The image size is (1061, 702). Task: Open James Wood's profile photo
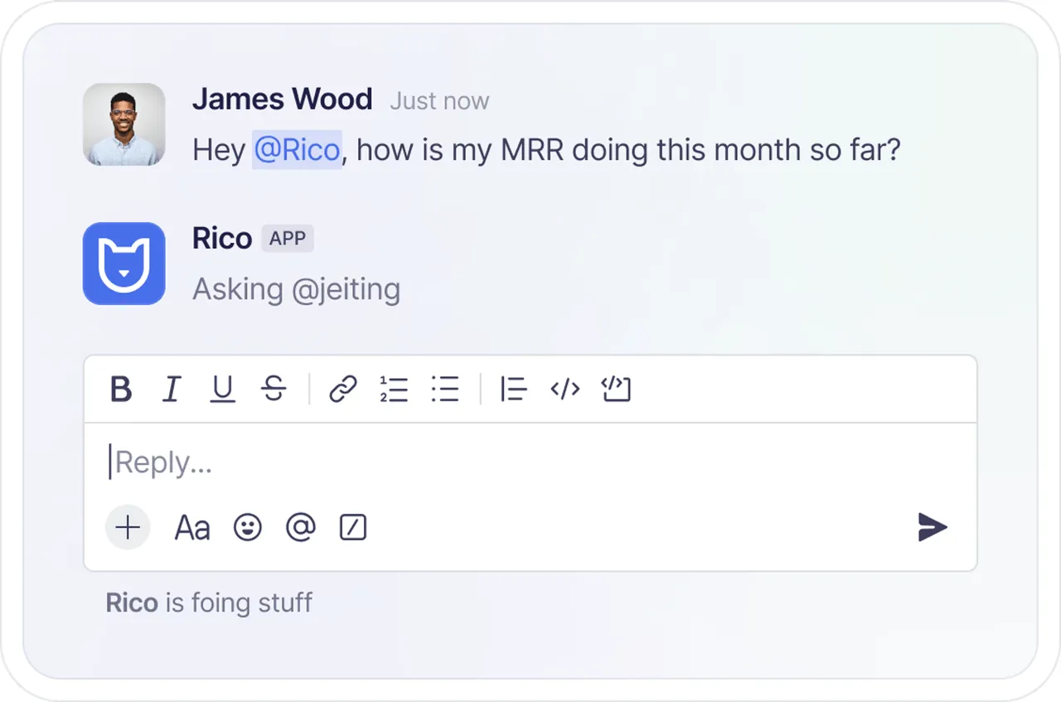(124, 124)
